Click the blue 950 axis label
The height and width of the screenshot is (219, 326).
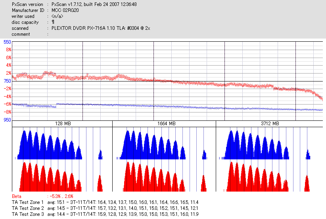[7, 120]
